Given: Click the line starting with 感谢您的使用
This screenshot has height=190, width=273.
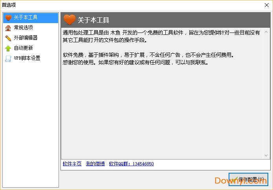Looking at the screenshot, I should point(135,62).
